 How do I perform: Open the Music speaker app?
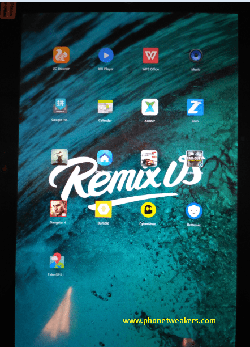point(196,56)
